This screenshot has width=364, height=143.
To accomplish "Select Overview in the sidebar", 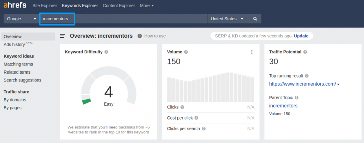I will click(28, 36).
